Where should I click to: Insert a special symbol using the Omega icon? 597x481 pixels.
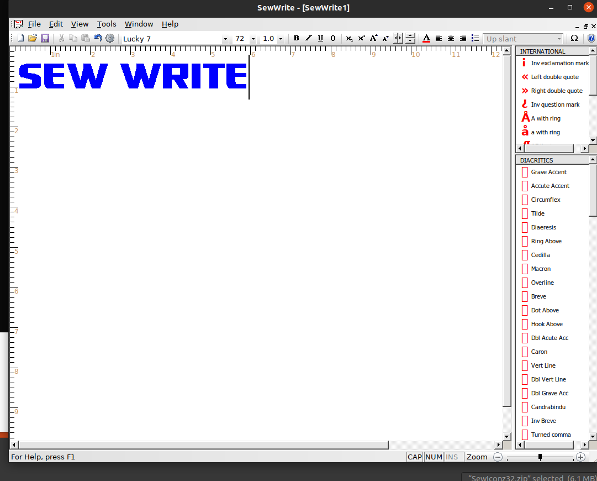click(x=574, y=39)
